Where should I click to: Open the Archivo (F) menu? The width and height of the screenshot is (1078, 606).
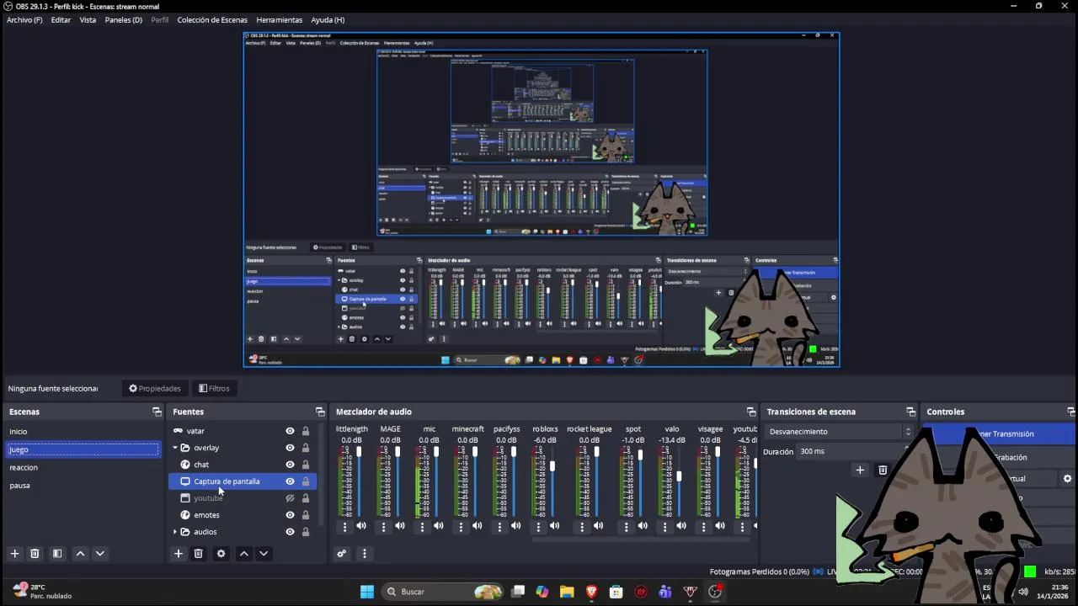[x=24, y=19]
